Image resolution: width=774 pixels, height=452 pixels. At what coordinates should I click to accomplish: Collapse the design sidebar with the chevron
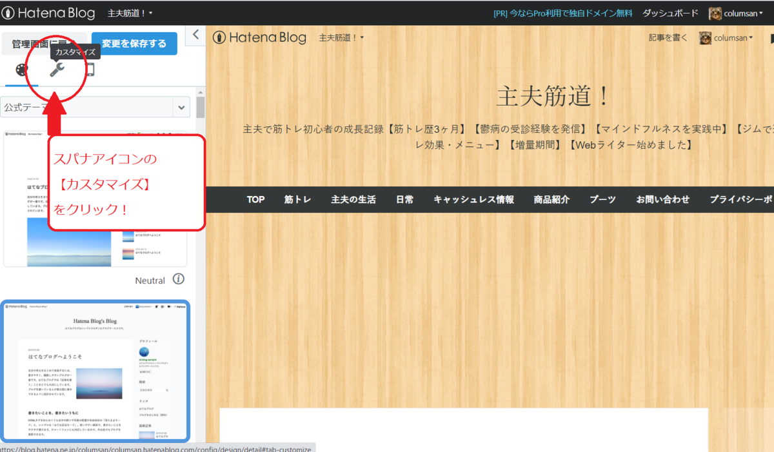pos(196,35)
